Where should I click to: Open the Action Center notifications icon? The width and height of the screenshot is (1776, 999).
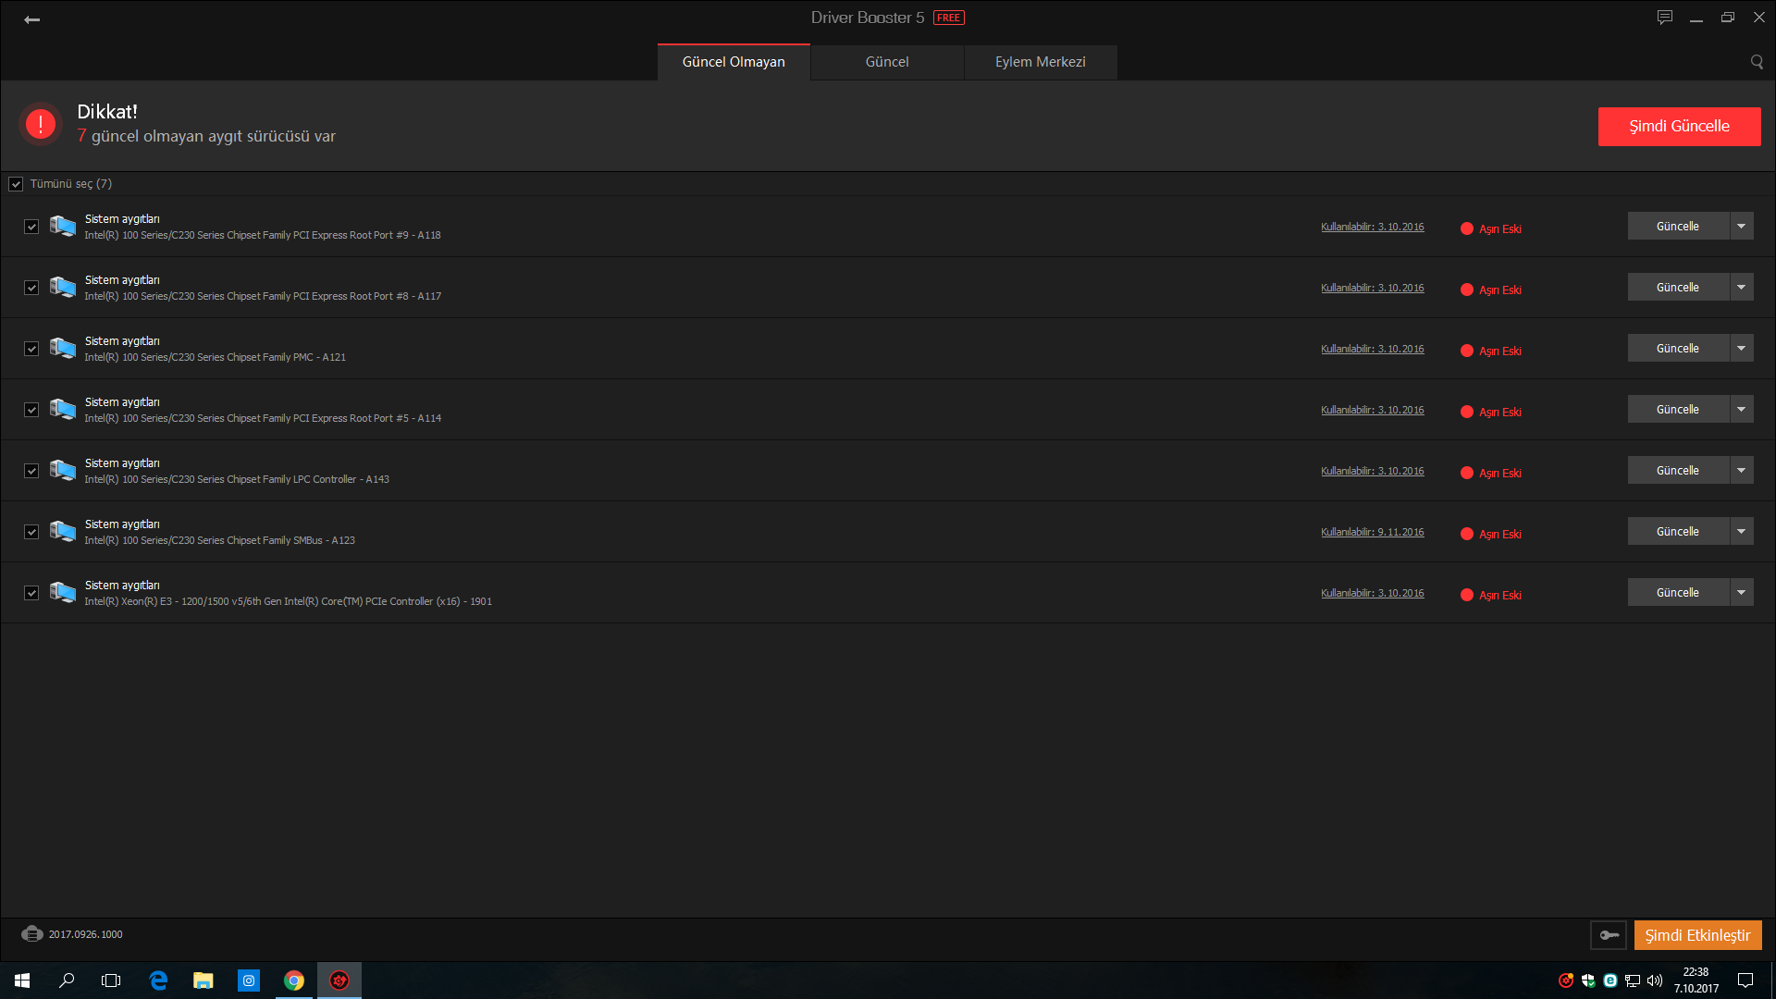click(1745, 980)
